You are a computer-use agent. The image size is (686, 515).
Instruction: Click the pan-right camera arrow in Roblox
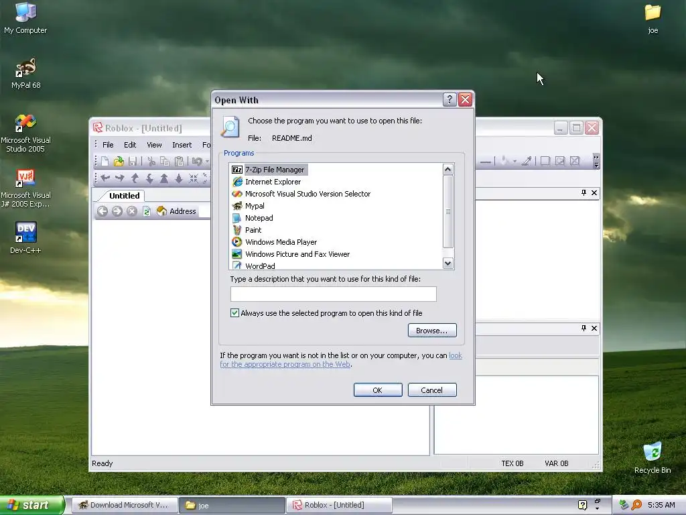119,178
